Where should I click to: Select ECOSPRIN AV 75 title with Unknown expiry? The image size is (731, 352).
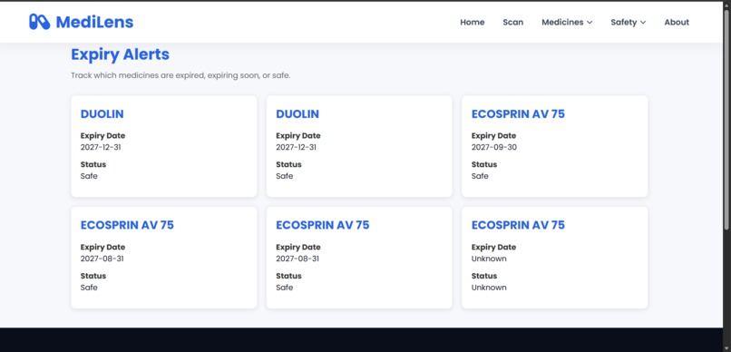click(518, 225)
